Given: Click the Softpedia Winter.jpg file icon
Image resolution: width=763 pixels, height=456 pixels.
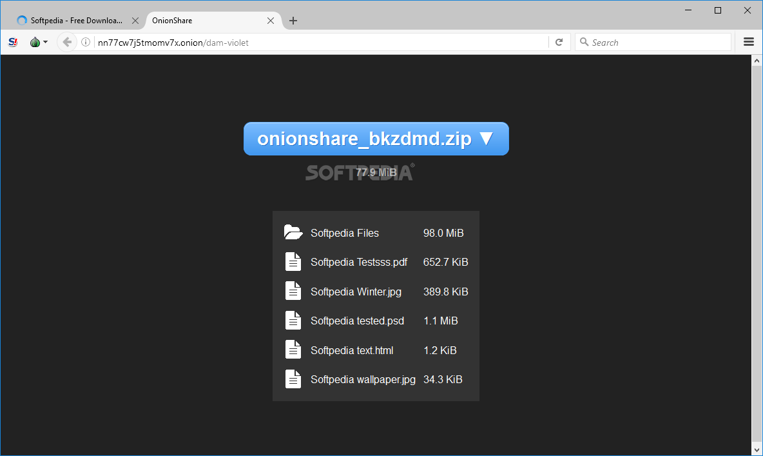Looking at the screenshot, I should [293, 291].
